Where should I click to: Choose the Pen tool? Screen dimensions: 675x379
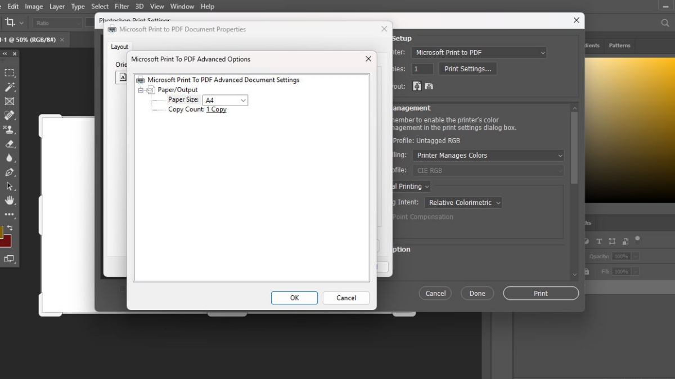10,172
